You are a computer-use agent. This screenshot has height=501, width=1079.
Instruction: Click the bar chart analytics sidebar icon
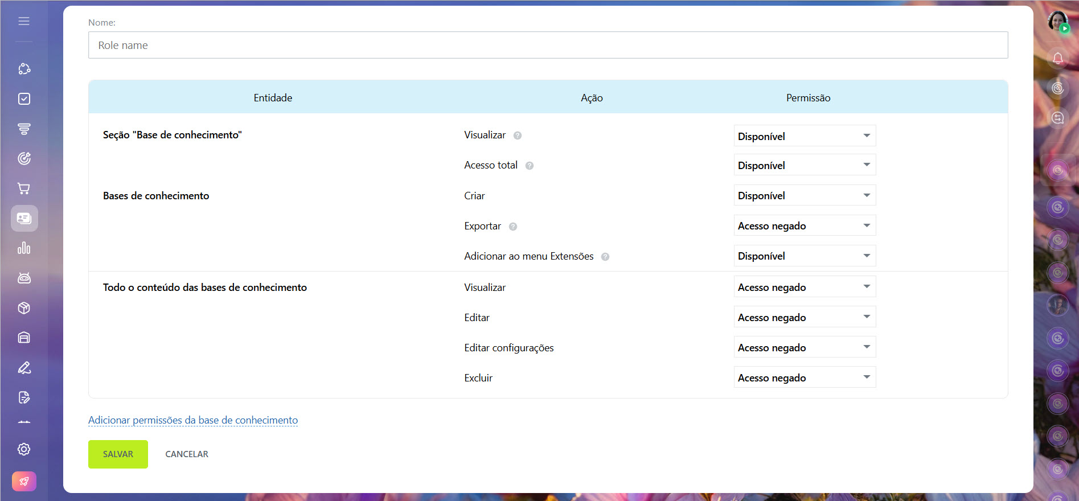pos(24,248)
